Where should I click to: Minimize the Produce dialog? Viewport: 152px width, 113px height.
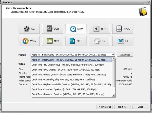145,3
